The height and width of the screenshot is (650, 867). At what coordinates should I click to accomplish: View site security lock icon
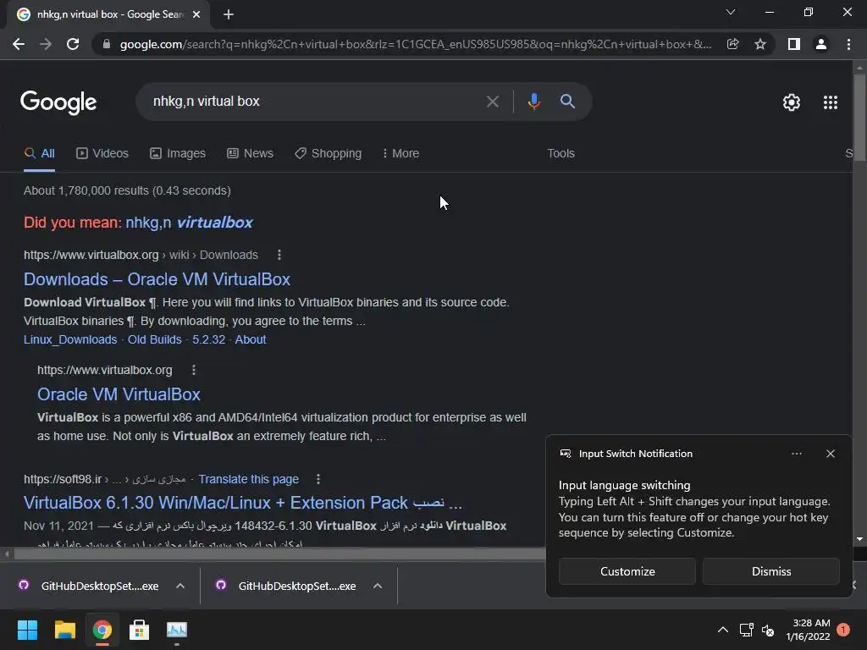(106, 44)
